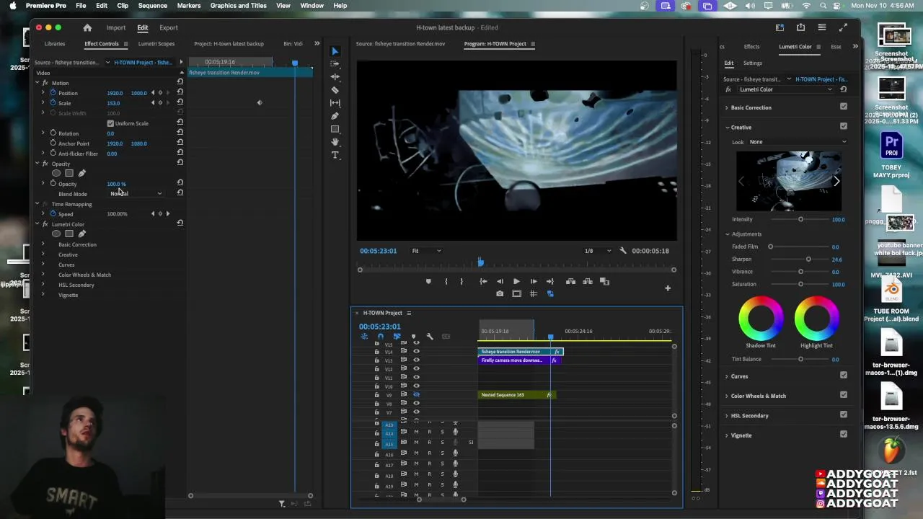Click the Extract button

click(588, 281)
